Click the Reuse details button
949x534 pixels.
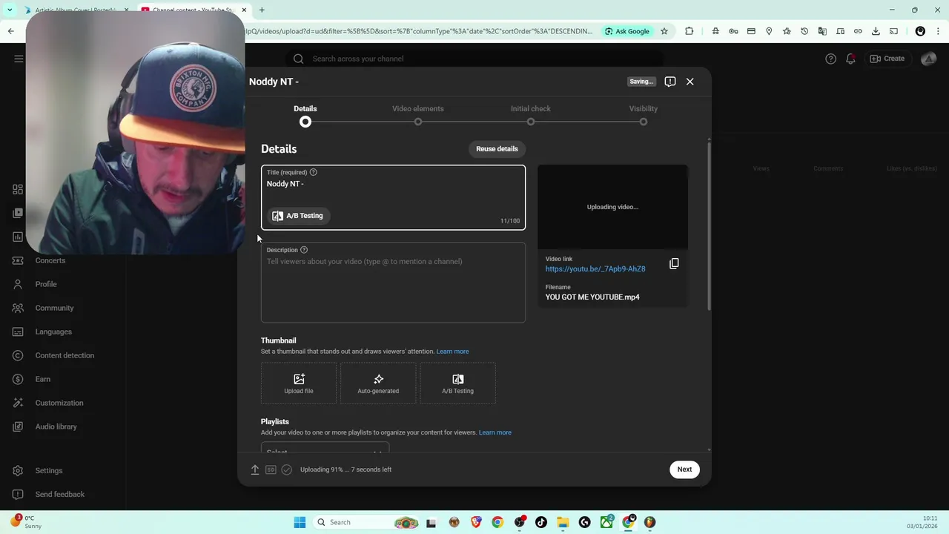[x=497, y=149]
